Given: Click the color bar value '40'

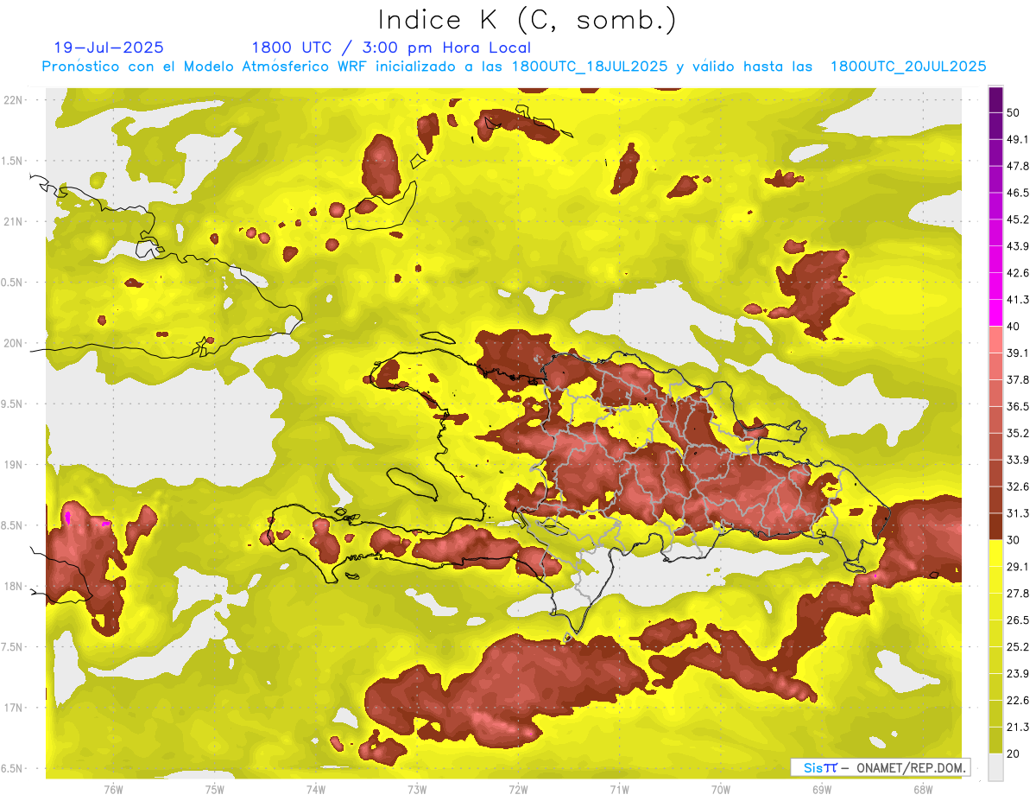Looking at the screenshot, I should click(1013, 326).
